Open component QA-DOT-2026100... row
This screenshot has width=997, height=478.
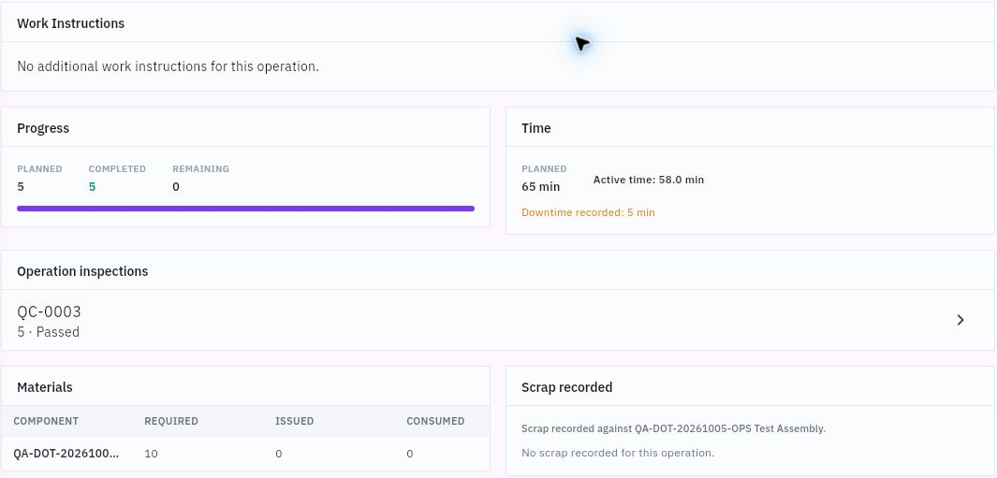pos(245,454)
